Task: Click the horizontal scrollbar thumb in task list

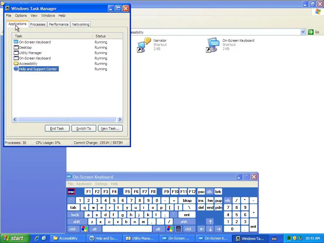Action: pos(66,119)
